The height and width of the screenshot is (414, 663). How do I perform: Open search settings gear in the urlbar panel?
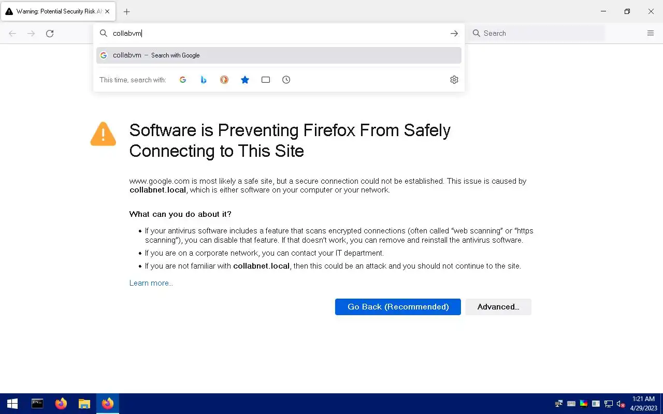click(454, 80)
